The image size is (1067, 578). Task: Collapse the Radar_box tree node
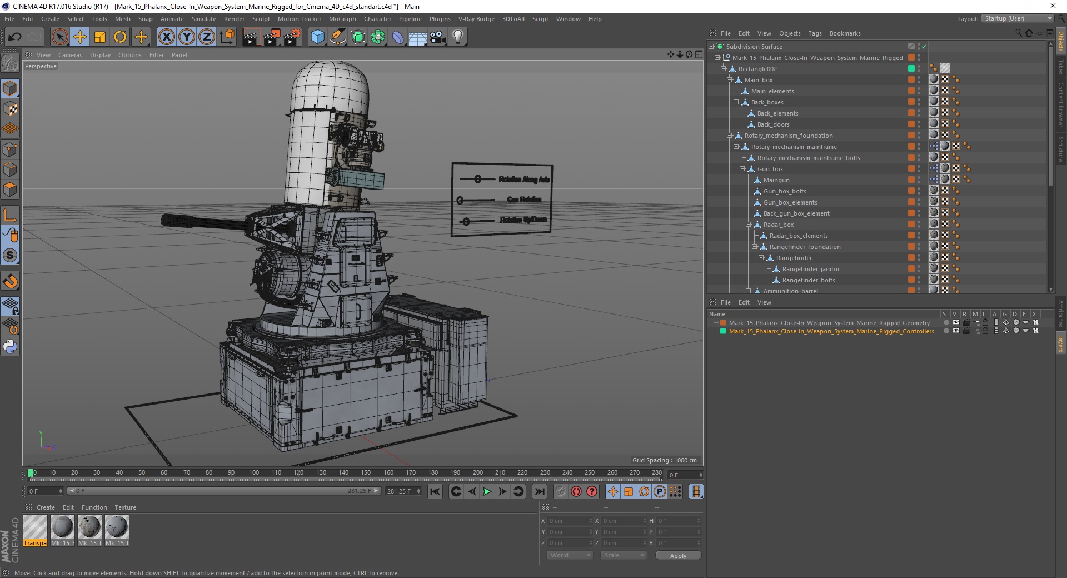click(x=749, y=225)
